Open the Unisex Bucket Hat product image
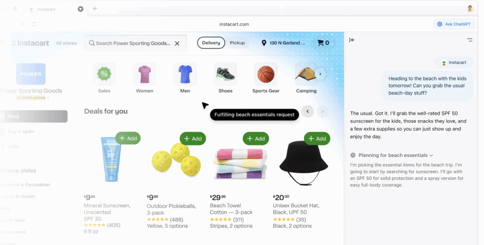Viewport: 484px width, 245px height. coord(304,163)
